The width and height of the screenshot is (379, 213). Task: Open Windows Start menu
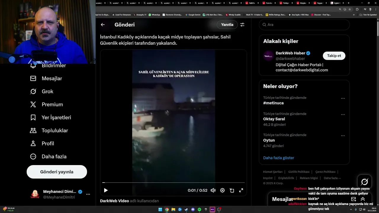pyautogui.click(x=160, y=209)
